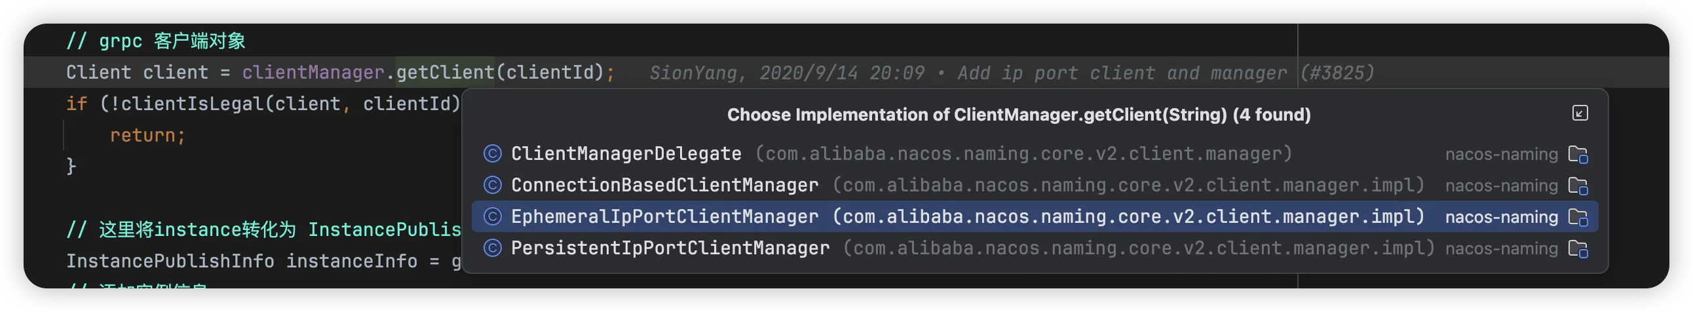Screen dimensions: 1693x312
Task: Click the Choose Implementation popup title
Action: click(x=1019, y=114)
